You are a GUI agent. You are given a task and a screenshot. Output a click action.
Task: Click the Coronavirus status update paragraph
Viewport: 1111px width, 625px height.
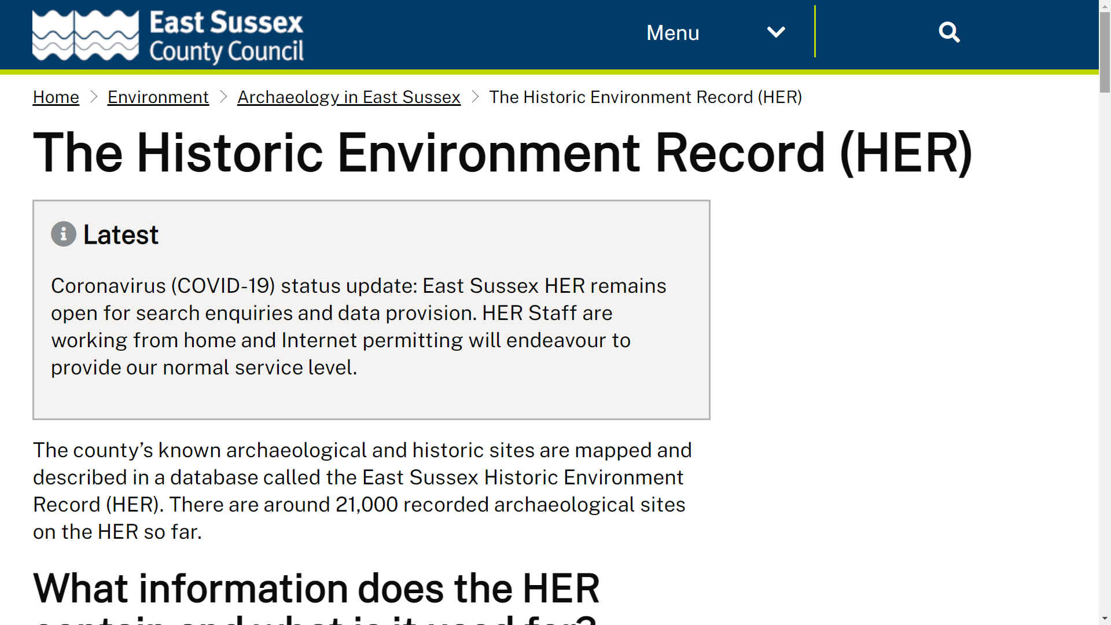point(359,326)
